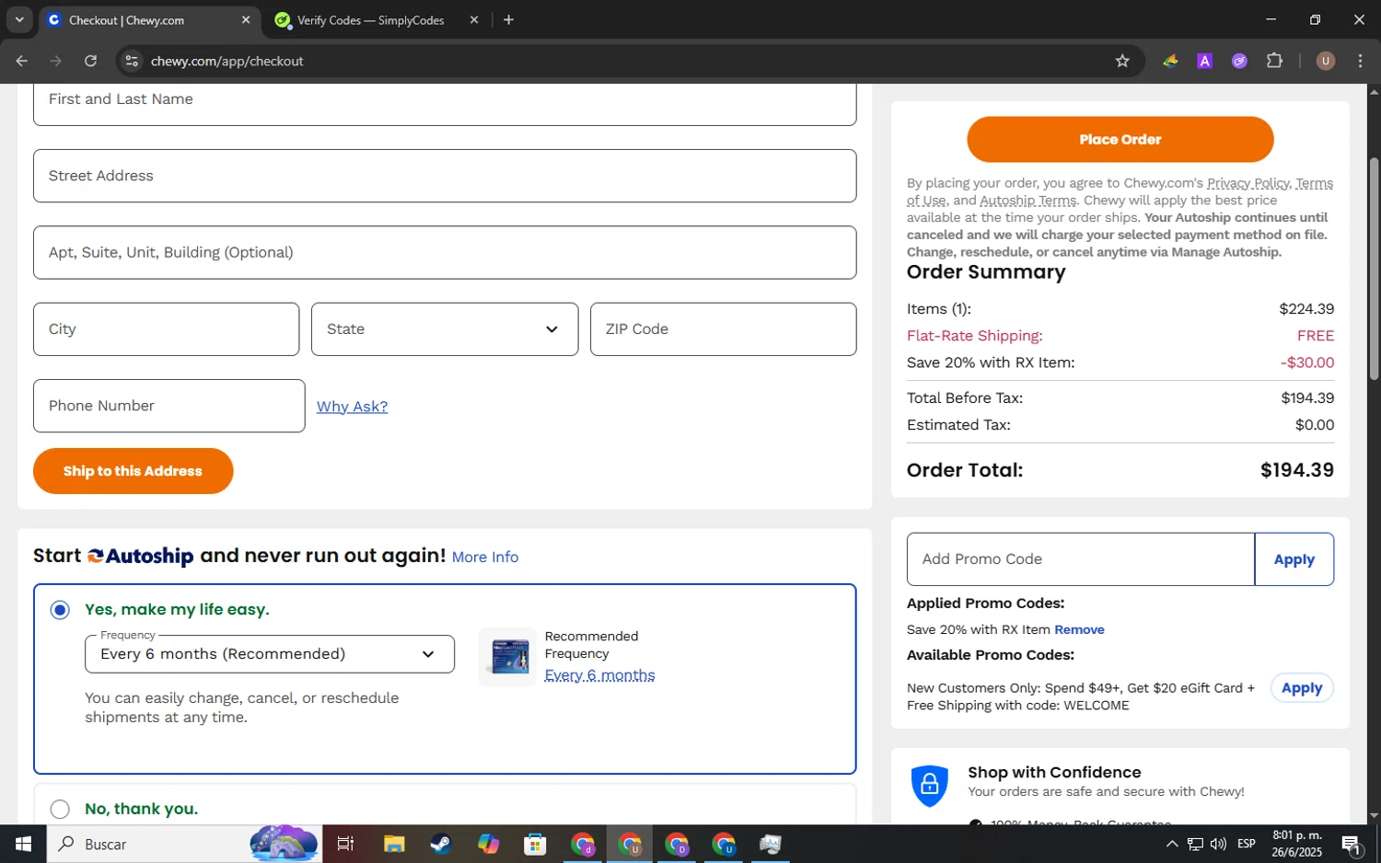Screen dimensions: 1381x863
Task: Close the Checkout Chewy tab
Action: pos(245,20)
